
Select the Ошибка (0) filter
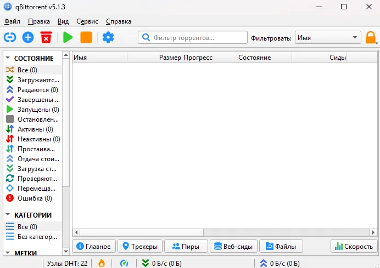(33, 198)
